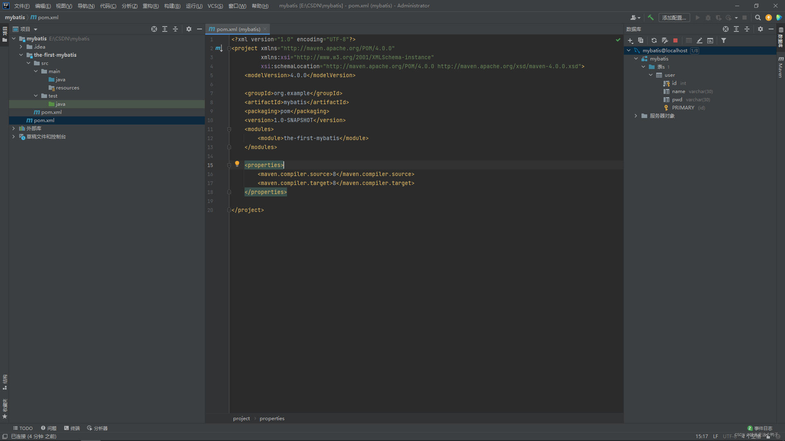
Task: Collapse the user table node
Action: click(651, 75)
